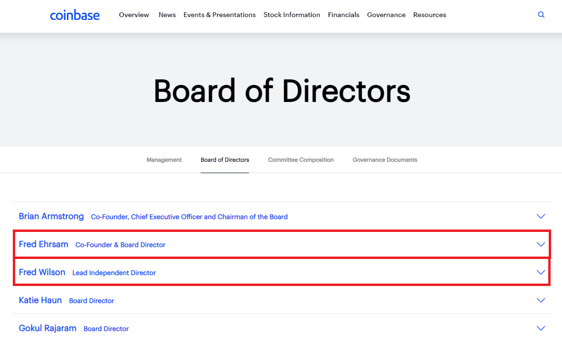The width and height of the screenshot is (562, 341).
Task: Open the Overview menu
Action: click(x=134, y=15)
